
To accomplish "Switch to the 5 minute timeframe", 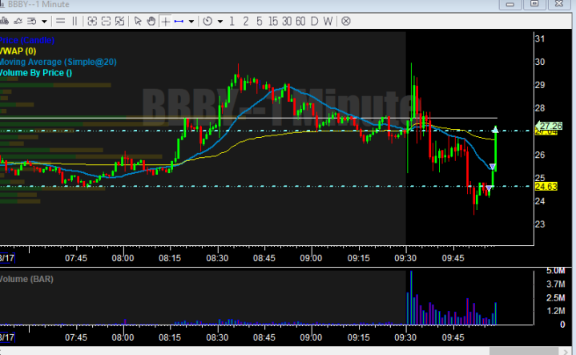I will pyautogui.click(x=260, y=22).
